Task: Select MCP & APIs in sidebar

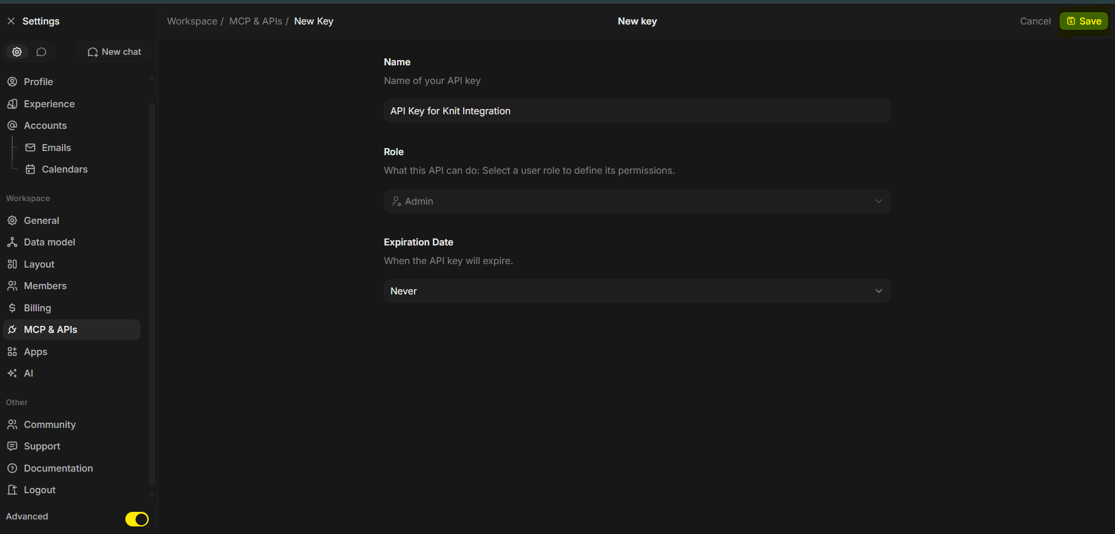Action: 72,329
